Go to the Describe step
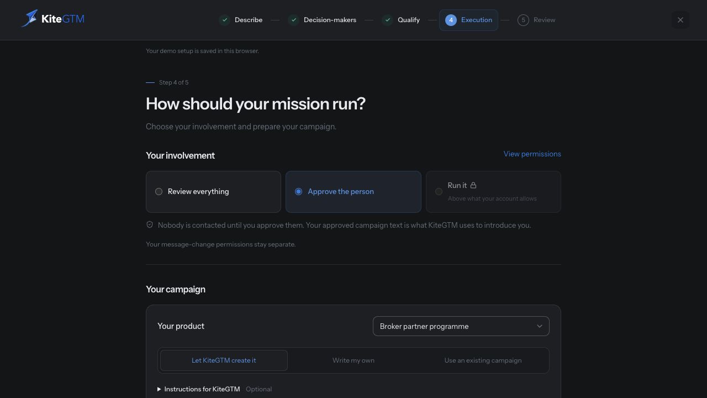The width and height of the screenshot is (707, 398). (x=241, y=20)
